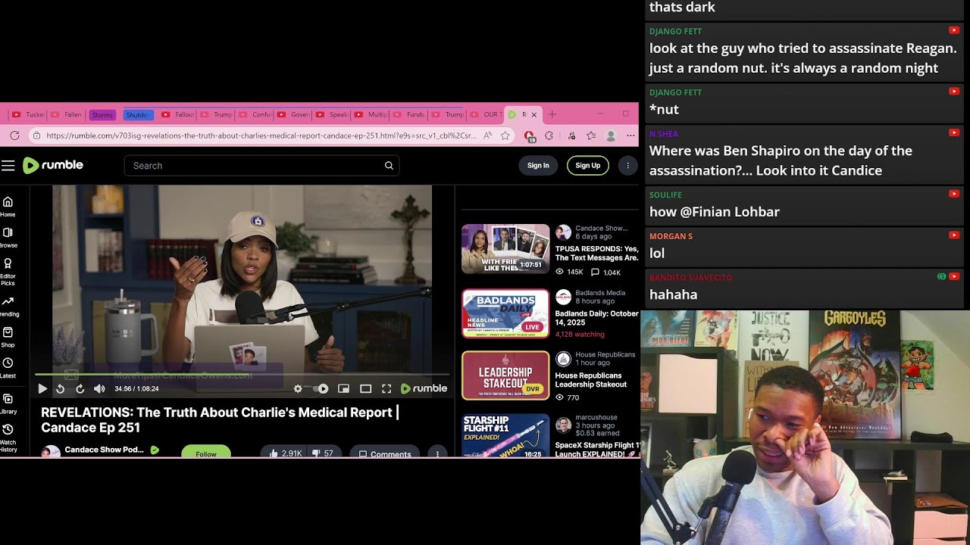This screenshot has height=545, width=970.
Task: Switch to the Storms tab group
Action: click(x=102, y=115)
